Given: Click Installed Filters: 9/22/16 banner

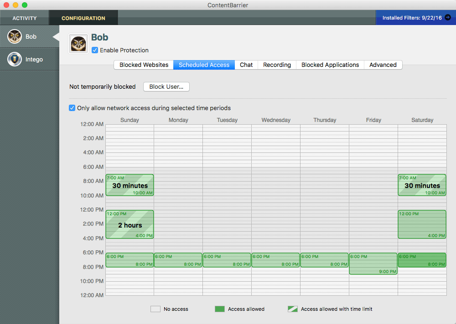Looking at the screenshot, I should pos(416,18).
